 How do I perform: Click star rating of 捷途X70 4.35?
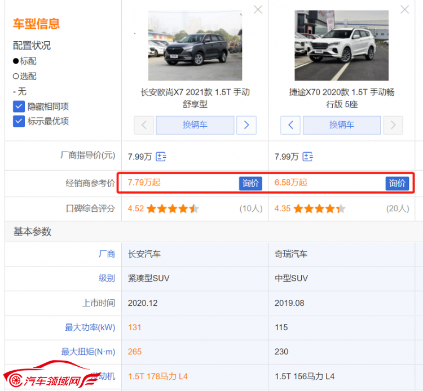pyautogui.click(x=319, y=208)
